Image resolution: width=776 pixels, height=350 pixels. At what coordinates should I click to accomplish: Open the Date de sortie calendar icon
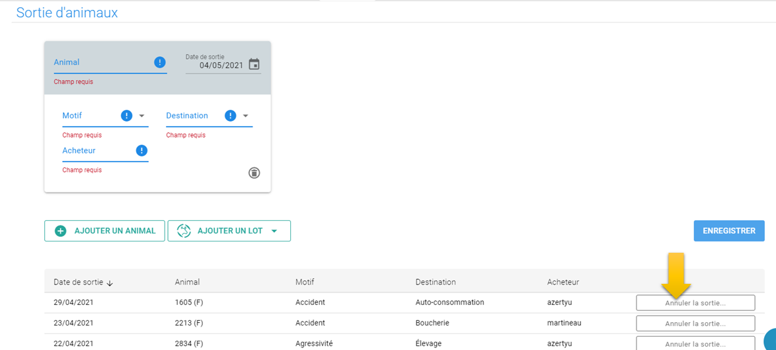pyautogui.click(x=254, y=64)
